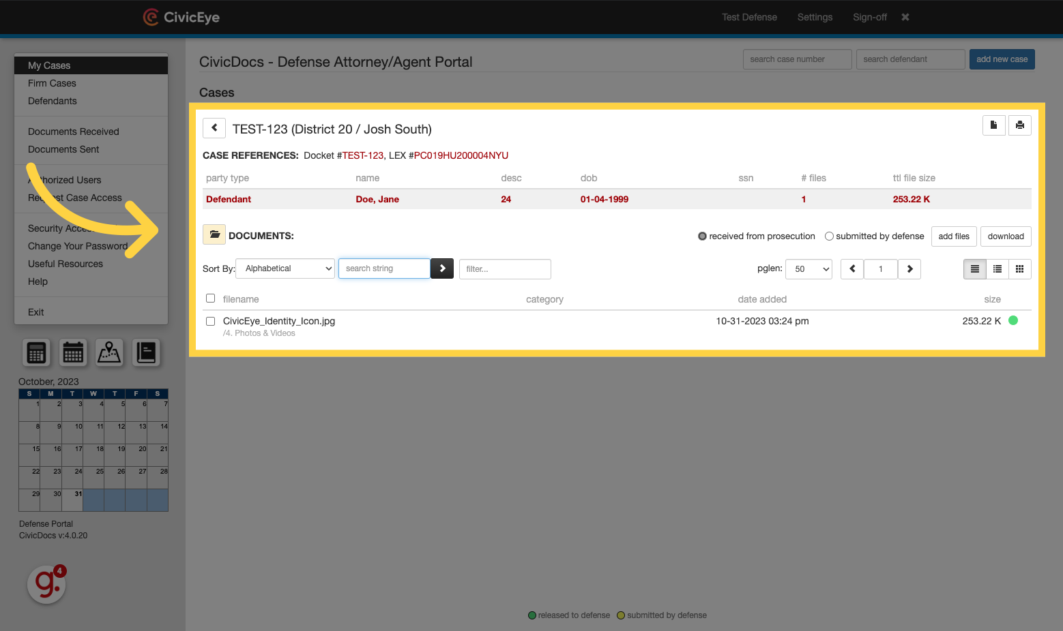Click the filter field
This screenshot has height=631, width=1063.
point(505,269)
